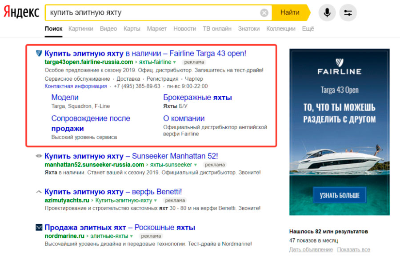Expand arrow next to яхты-sunseeker
400x256 pixels.
[x=196, y=165]
